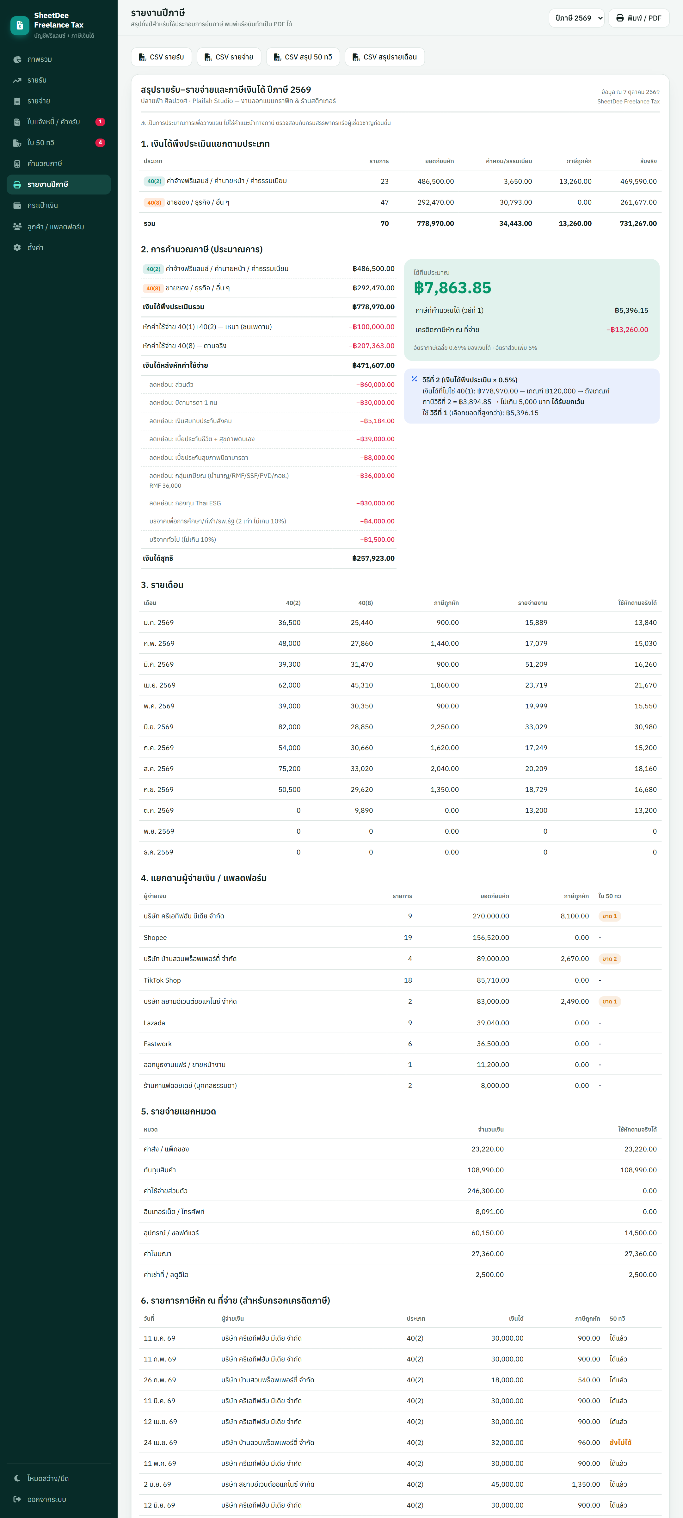683x1518 pixels.
Task: Click the ใบแจ้งหนี้ / ค้างรับ document icon
Action: tap(17, 122)
